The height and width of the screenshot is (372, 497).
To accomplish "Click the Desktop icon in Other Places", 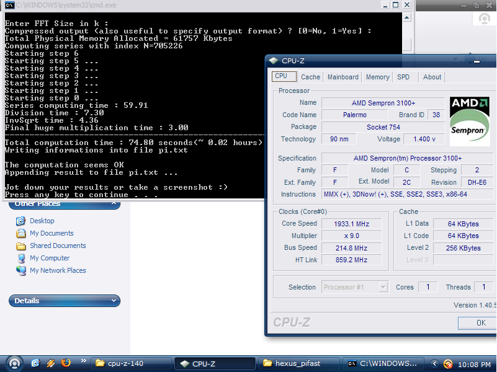I will click(x=20, y=221).
